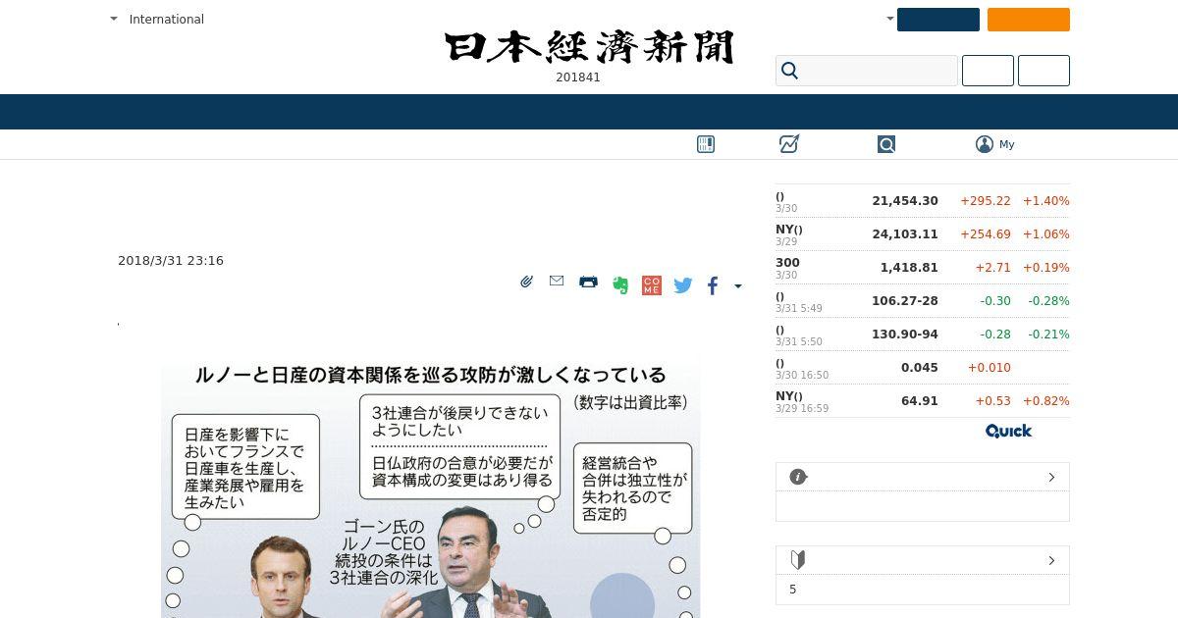Share the article via the envelope icon

(x=557, y=282)
